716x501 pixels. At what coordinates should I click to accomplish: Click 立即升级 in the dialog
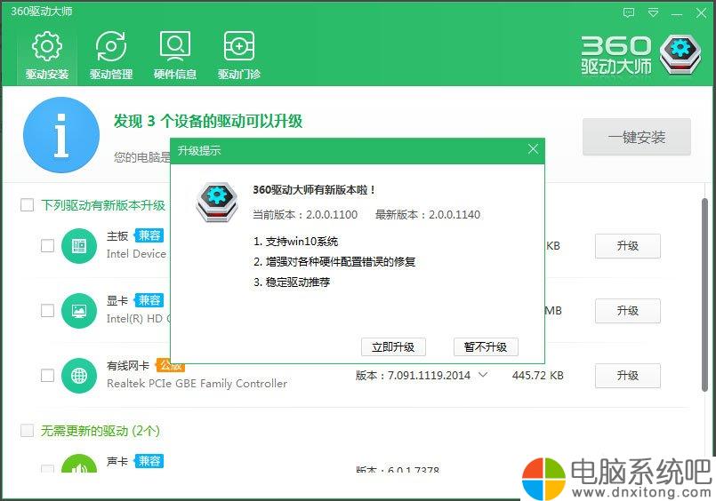[x=393, y=347]
